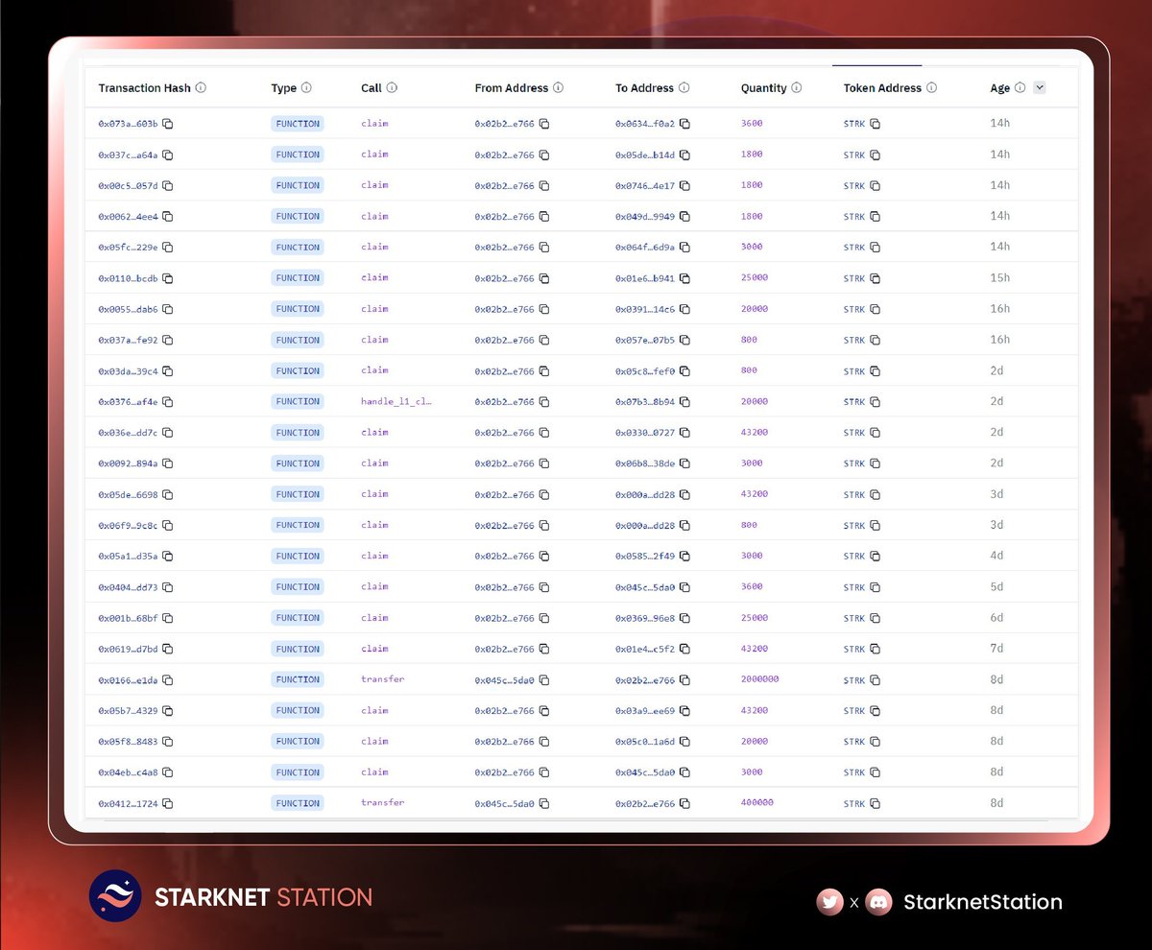Open To Address 0x0585…2f49
Image resolution: width=1152 pixels, height=950 pixels.
click(x=645, y=556)
